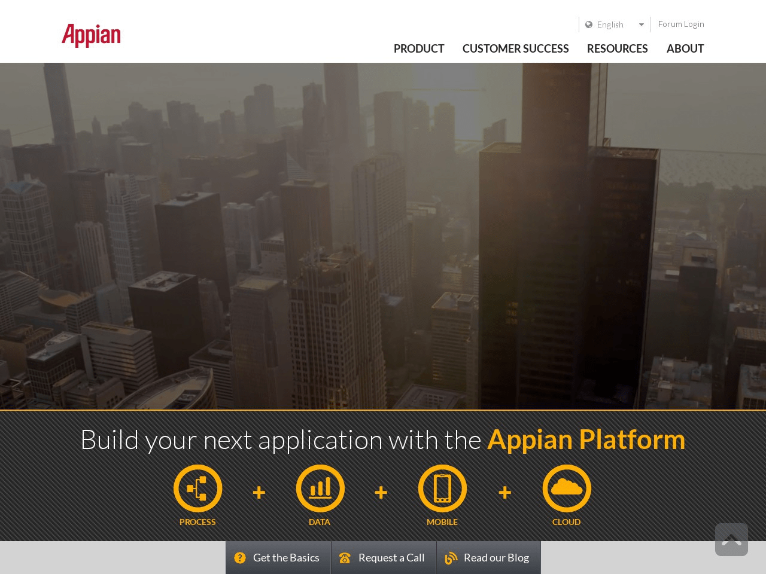Open the RESOURCES menu
766x574 pixels.
point(617,48)
